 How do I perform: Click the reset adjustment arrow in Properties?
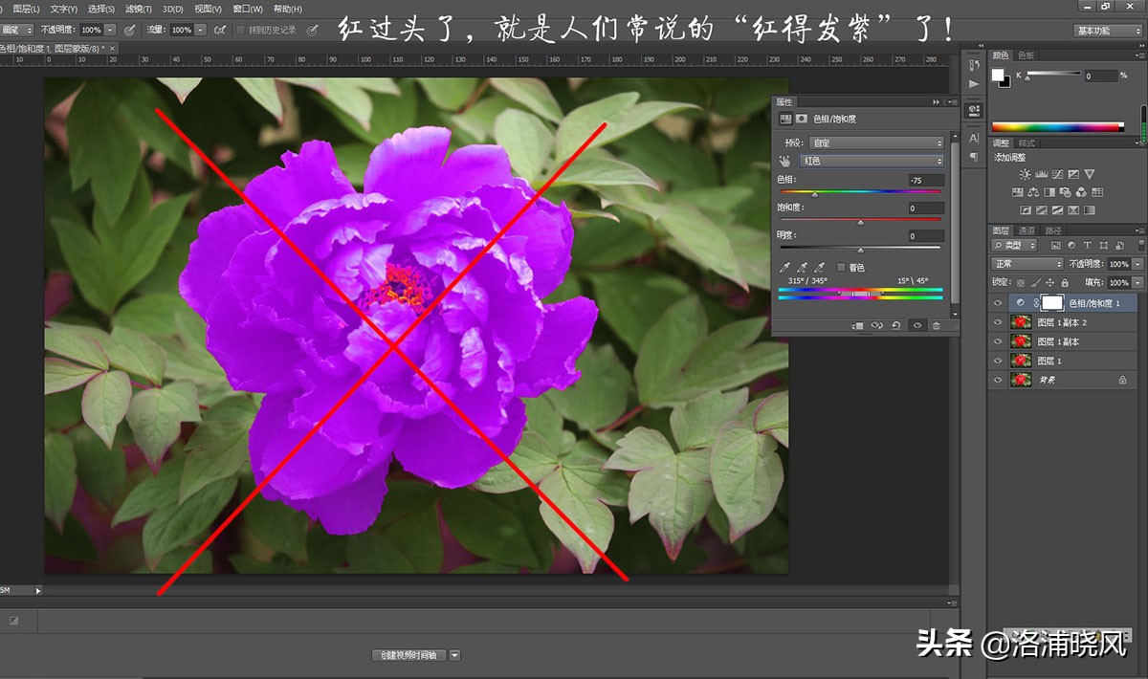click(x=896, y=325)
